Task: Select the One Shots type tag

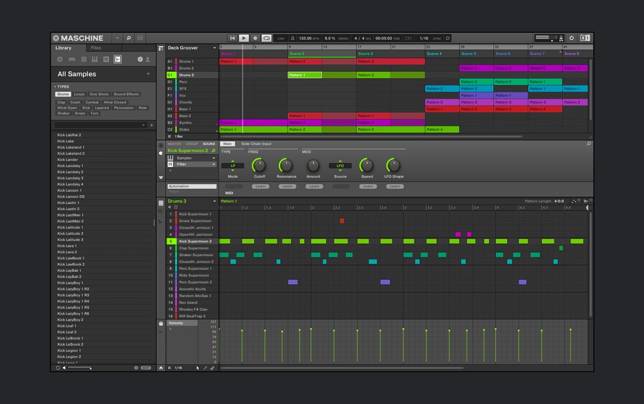Action: click(x=99, y=94)
